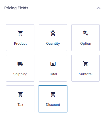Click the Product shopping cart icon
The width and height of the screenshot is (106, 120).
click(20, 33)
